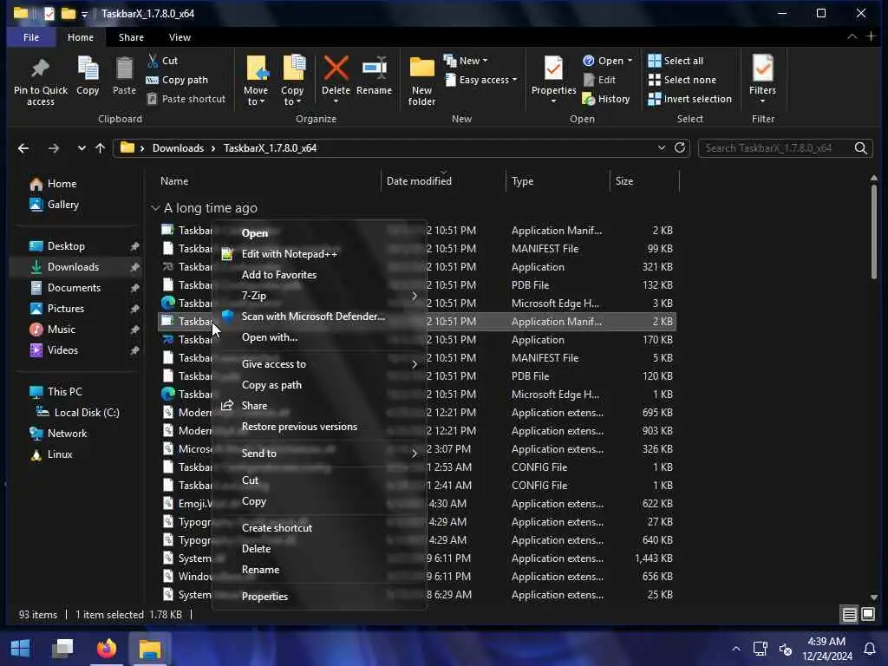The width and height of the screenshot is (888, 666).
Task: Click the Copy ribbon icon
Action: [88, 75]
